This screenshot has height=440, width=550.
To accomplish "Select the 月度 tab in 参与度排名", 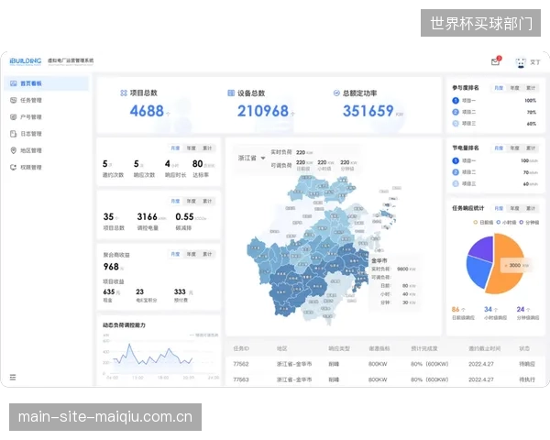I will (x=499, y=88).
